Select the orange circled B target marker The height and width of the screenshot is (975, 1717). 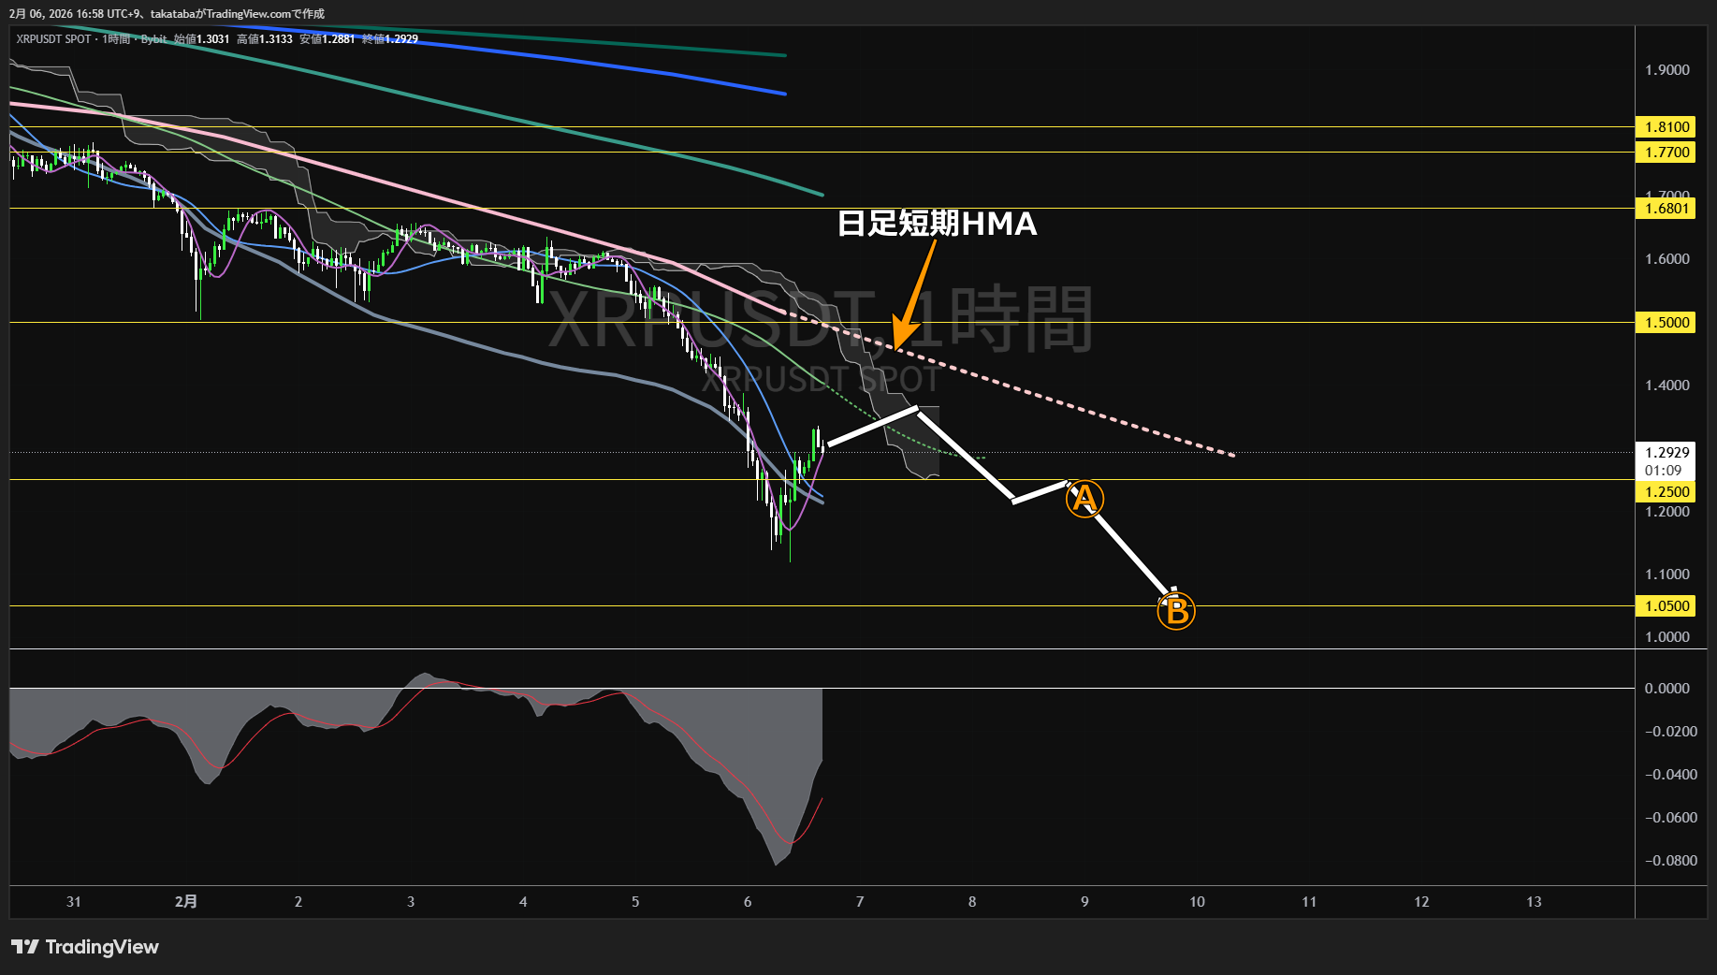click(x=1176, y=611)
